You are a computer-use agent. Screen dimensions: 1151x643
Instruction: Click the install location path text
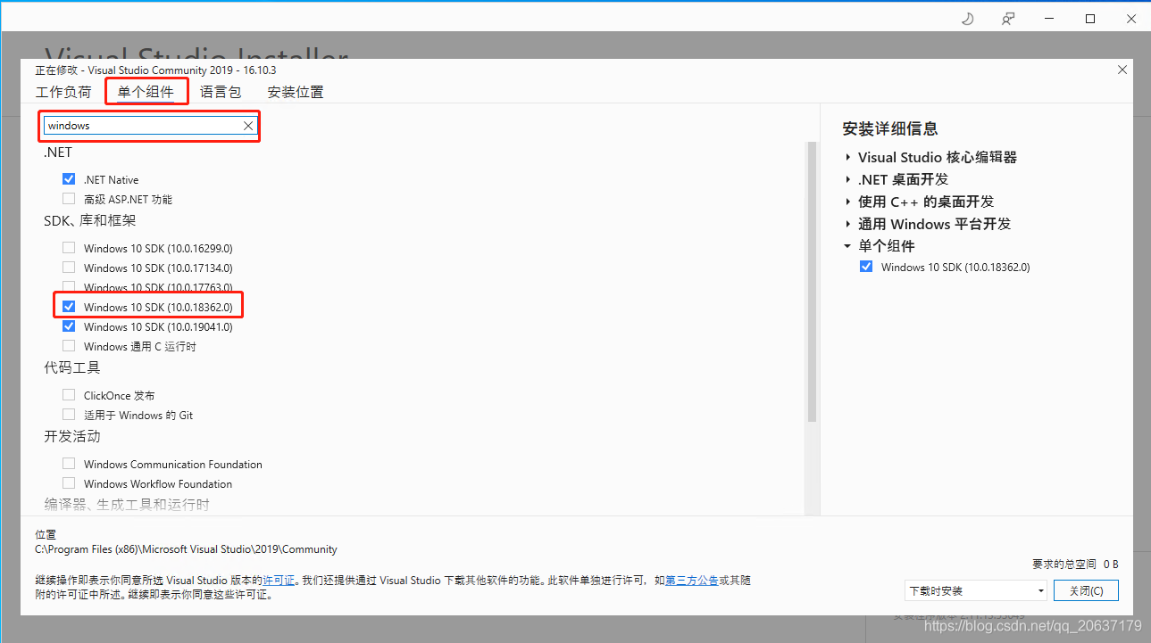[x=186, y=549]
